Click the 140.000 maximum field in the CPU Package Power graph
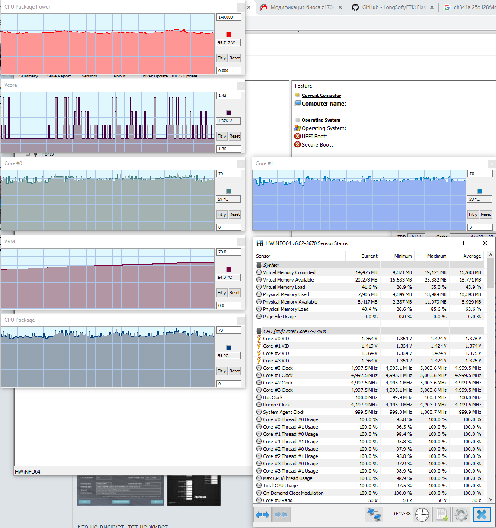Image resolution: width=496 pixels, height=528 pixels. pyautogui.click(x=228, y=17)
